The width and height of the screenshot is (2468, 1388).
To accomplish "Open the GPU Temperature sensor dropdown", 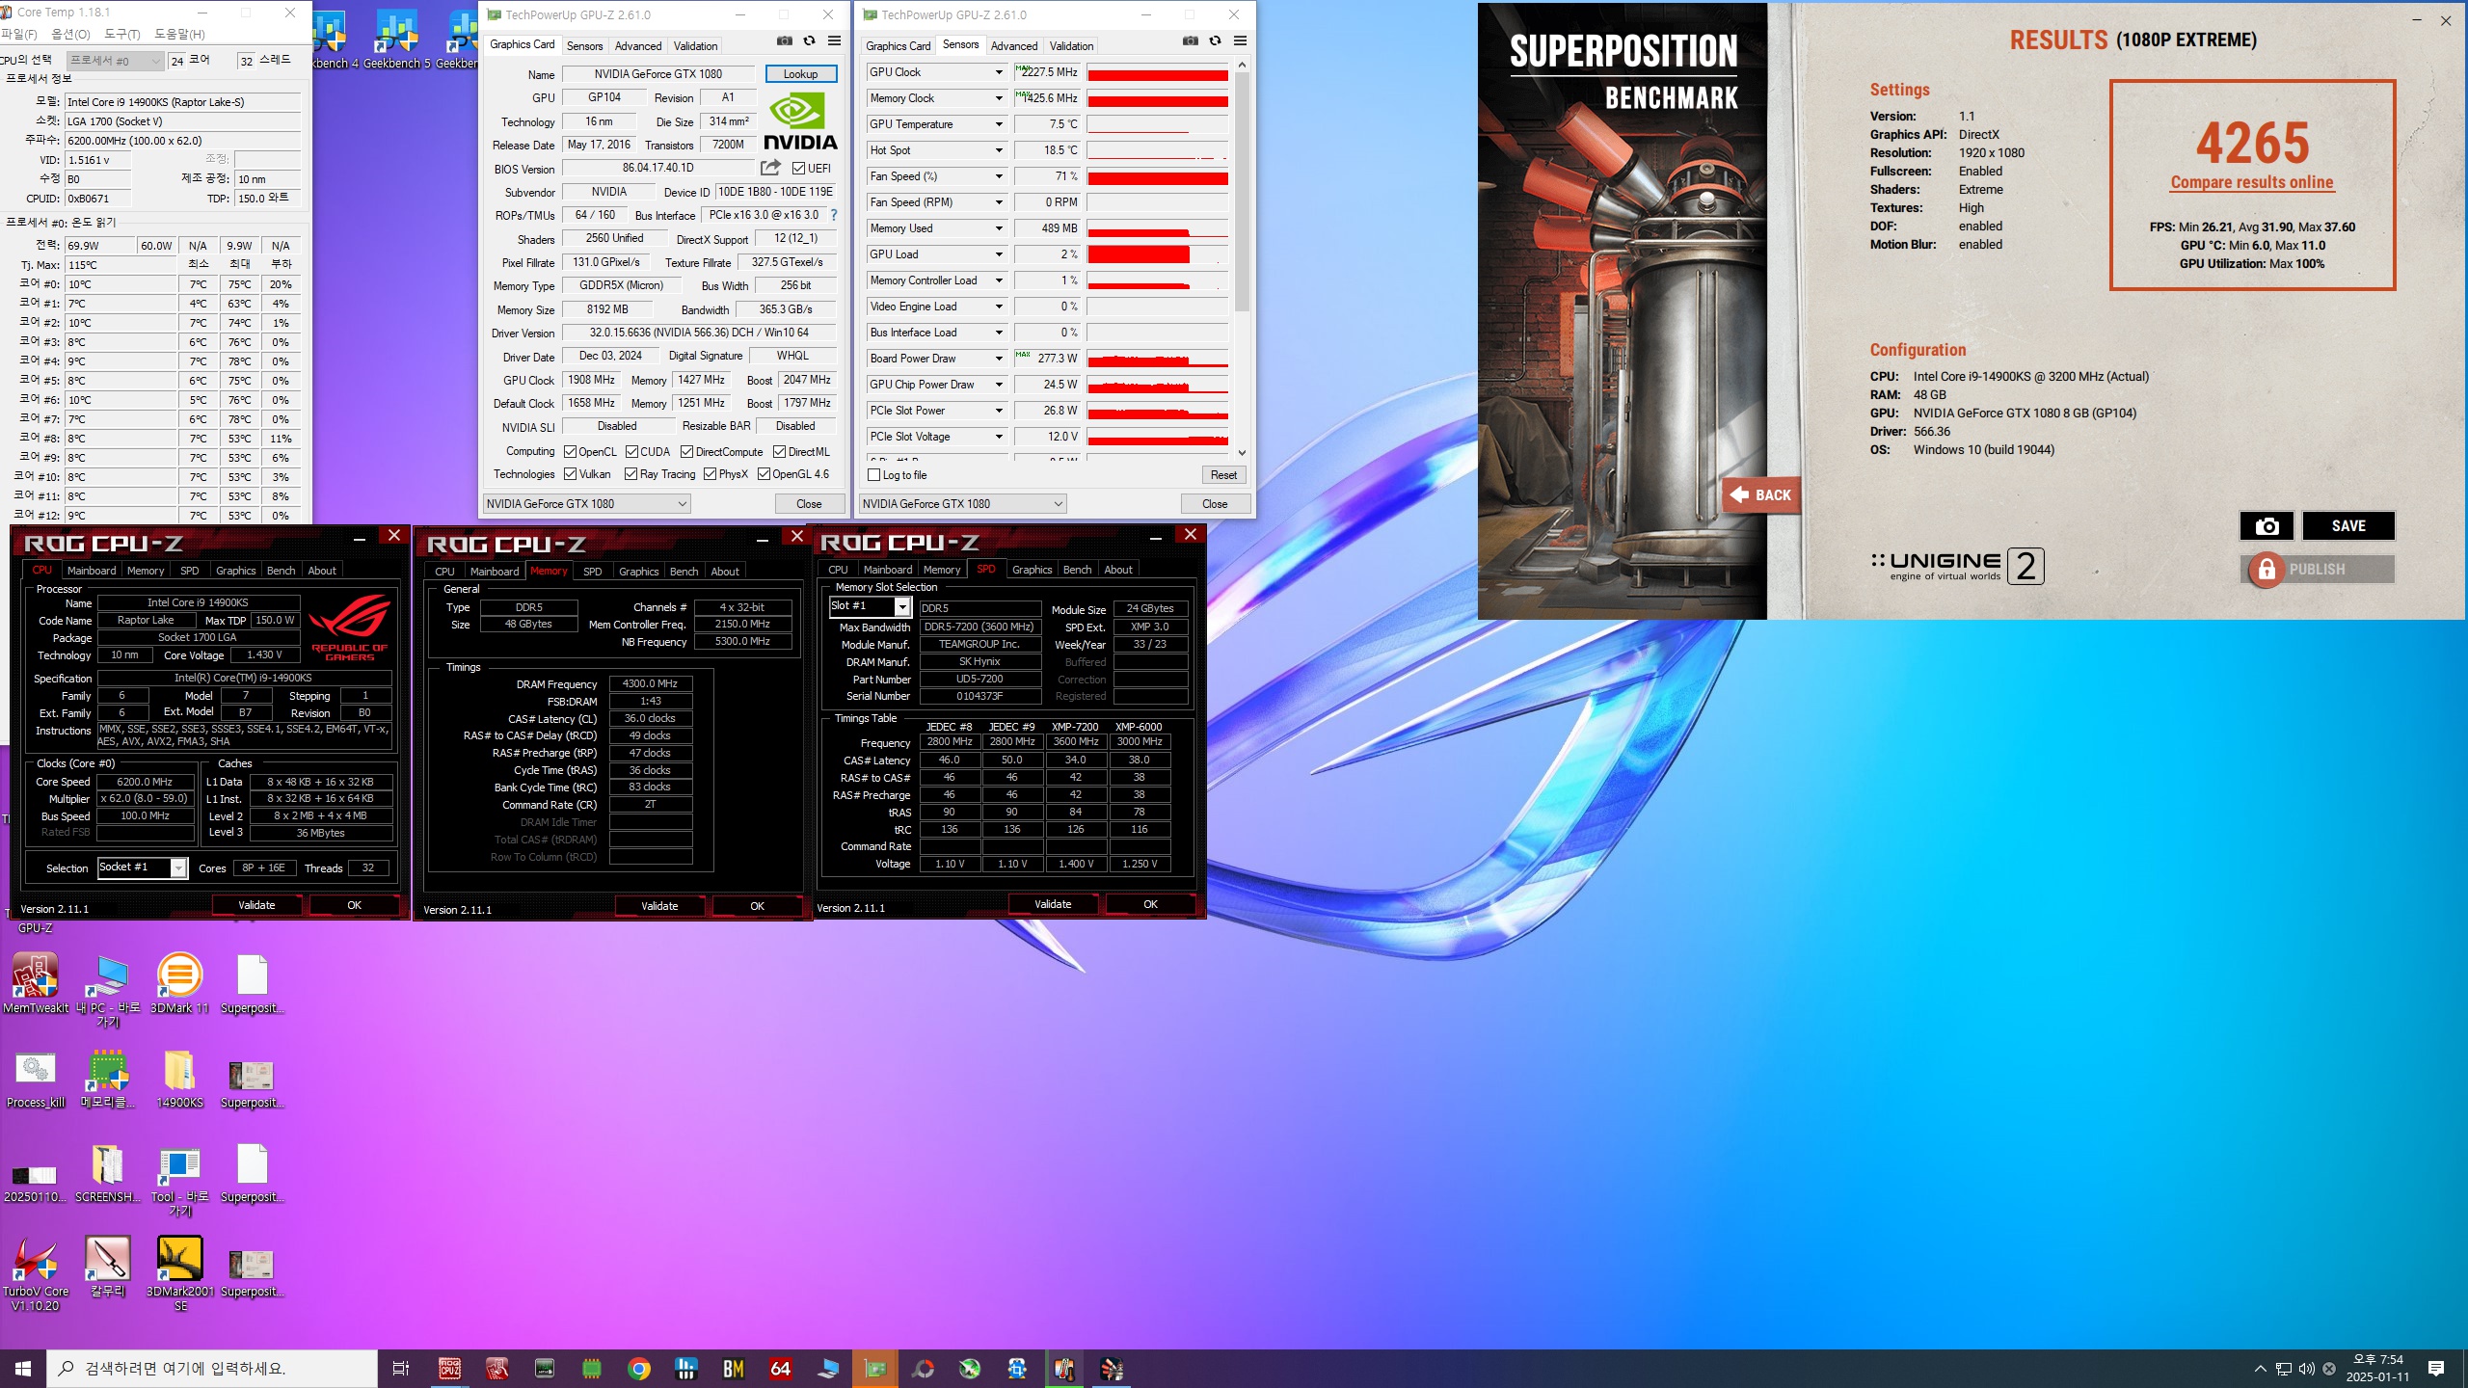I will point(999,124).
